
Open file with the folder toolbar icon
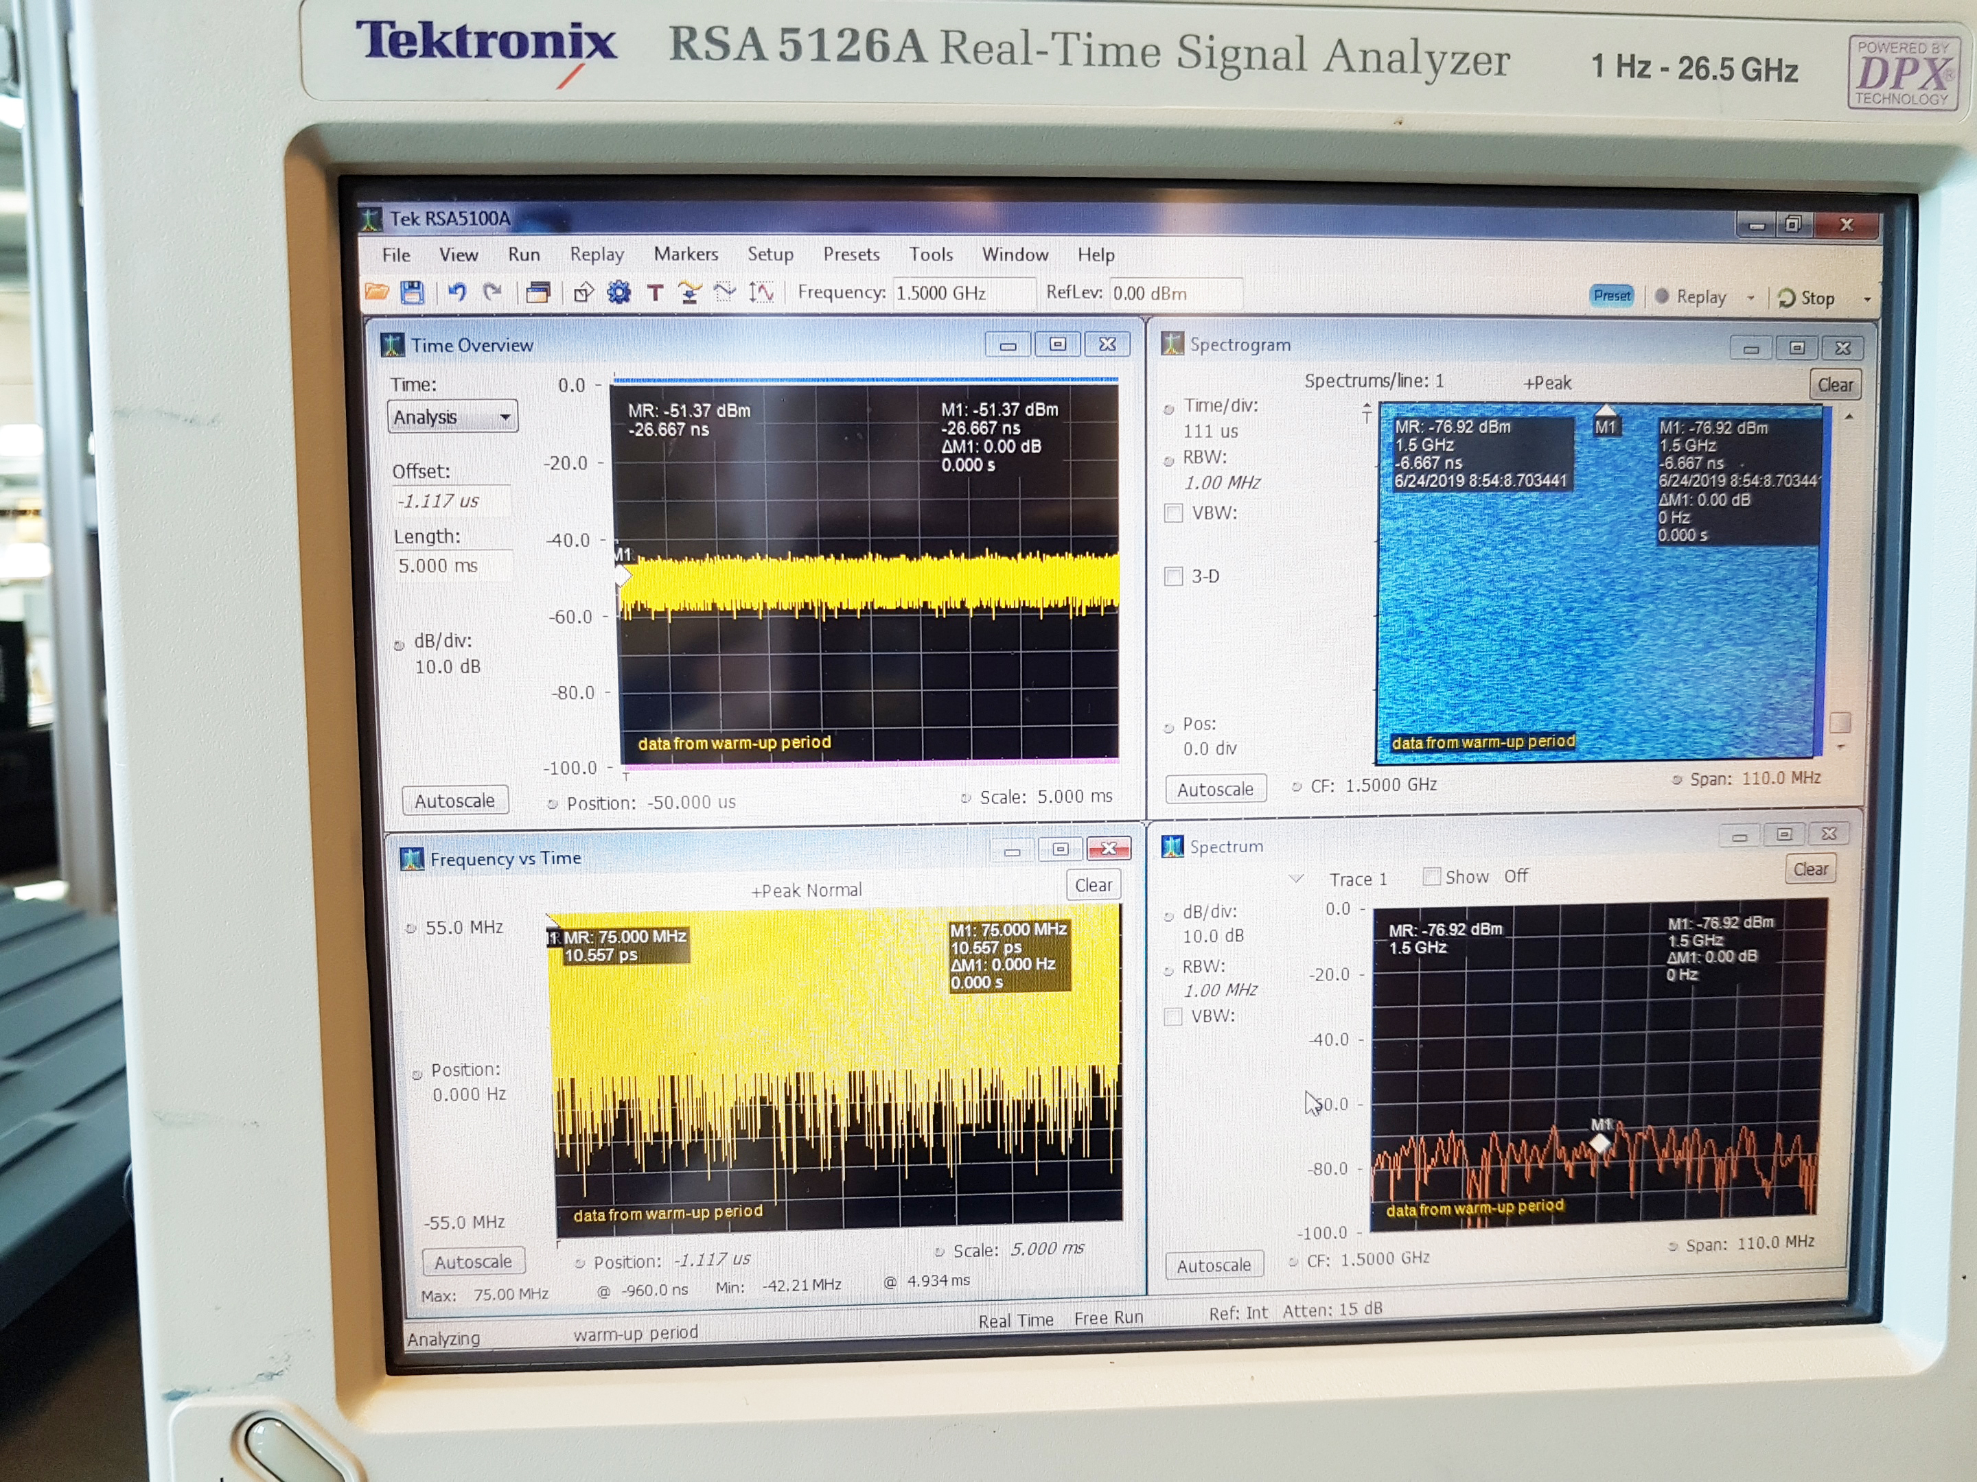(x=377, y=292)
